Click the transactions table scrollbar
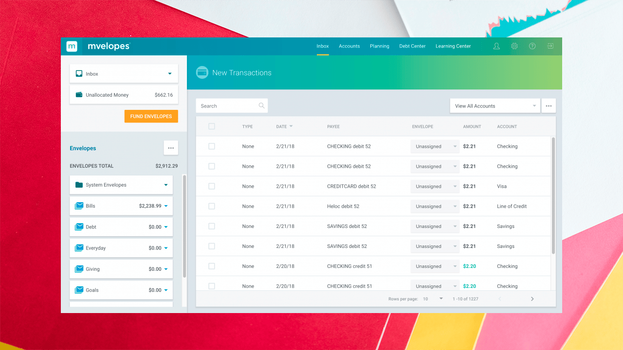The height and width of the screenshot is (350, 623). (x=553, y=195)
